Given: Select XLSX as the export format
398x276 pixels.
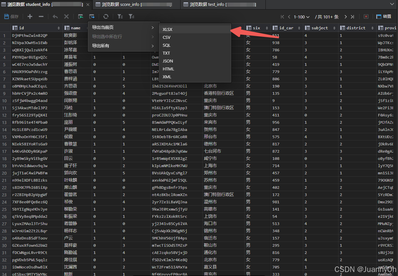Looking at the screenshot, I should [x=167, y=29].
